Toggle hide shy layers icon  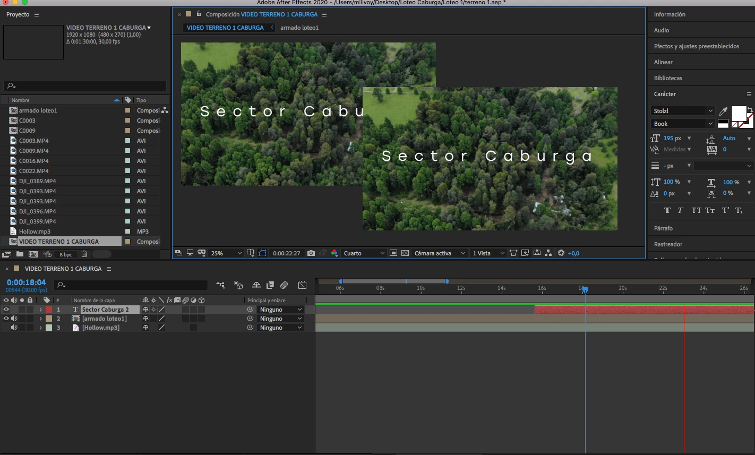pyautogui.click(x=256, y=285)
